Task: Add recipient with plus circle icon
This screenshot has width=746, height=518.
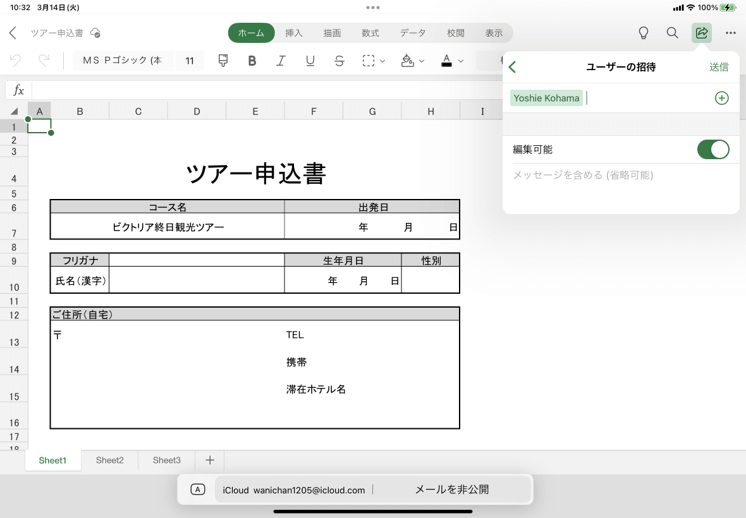Action: tap(721, 98)
